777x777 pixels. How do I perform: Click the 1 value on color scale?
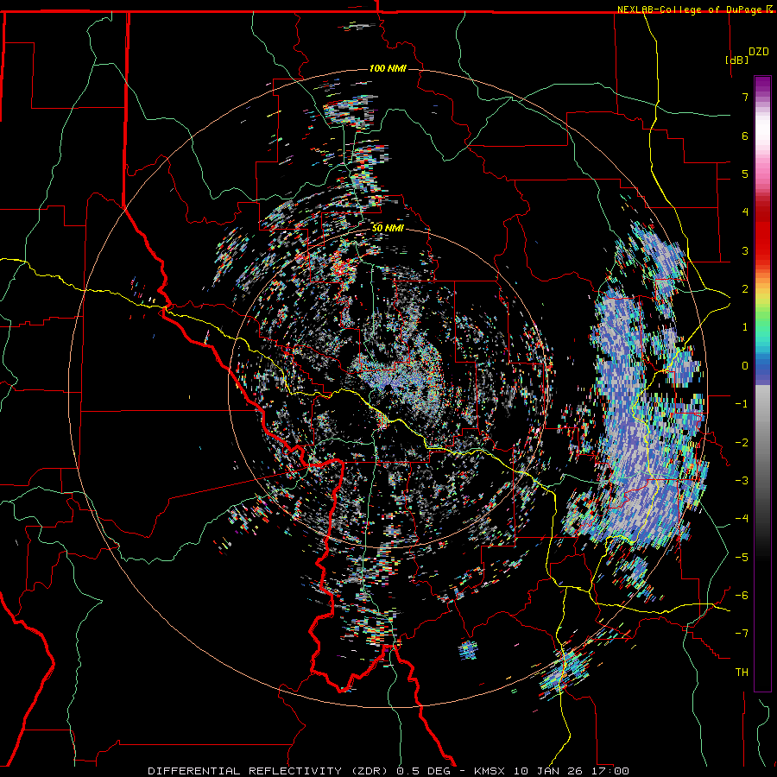[745, 327]
